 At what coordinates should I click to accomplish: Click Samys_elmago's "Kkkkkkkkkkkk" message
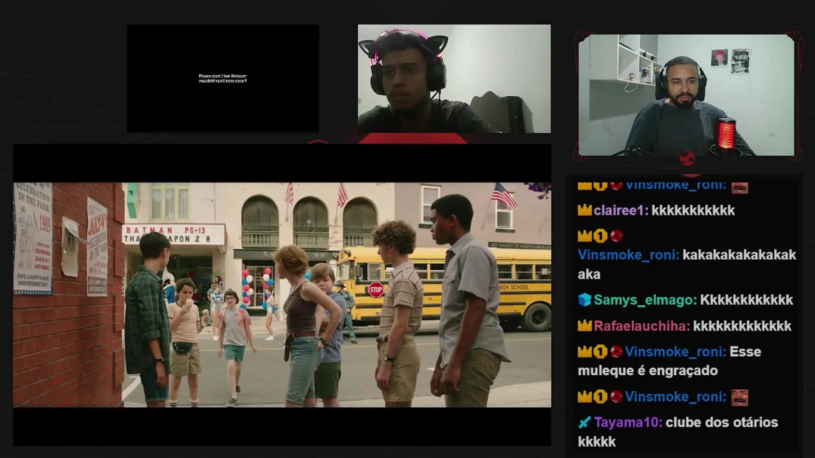pyautogui.click(x=746, y=300)
